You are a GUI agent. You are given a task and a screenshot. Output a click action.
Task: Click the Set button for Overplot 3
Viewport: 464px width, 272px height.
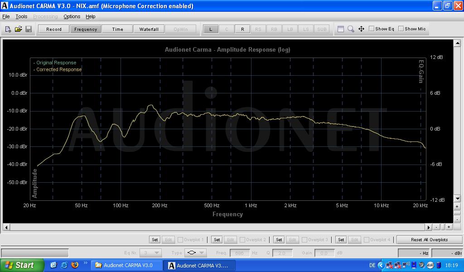279,240
